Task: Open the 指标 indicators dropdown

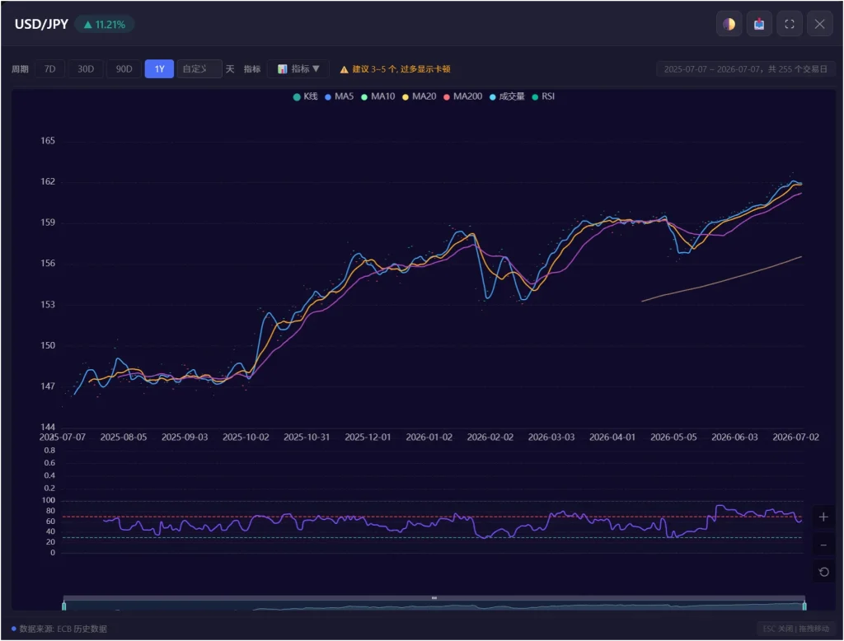Action: coord(298,69)
